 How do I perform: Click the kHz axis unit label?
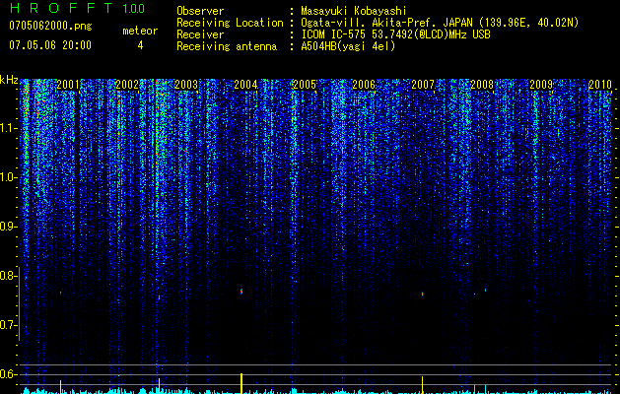[x=9, y=80]
